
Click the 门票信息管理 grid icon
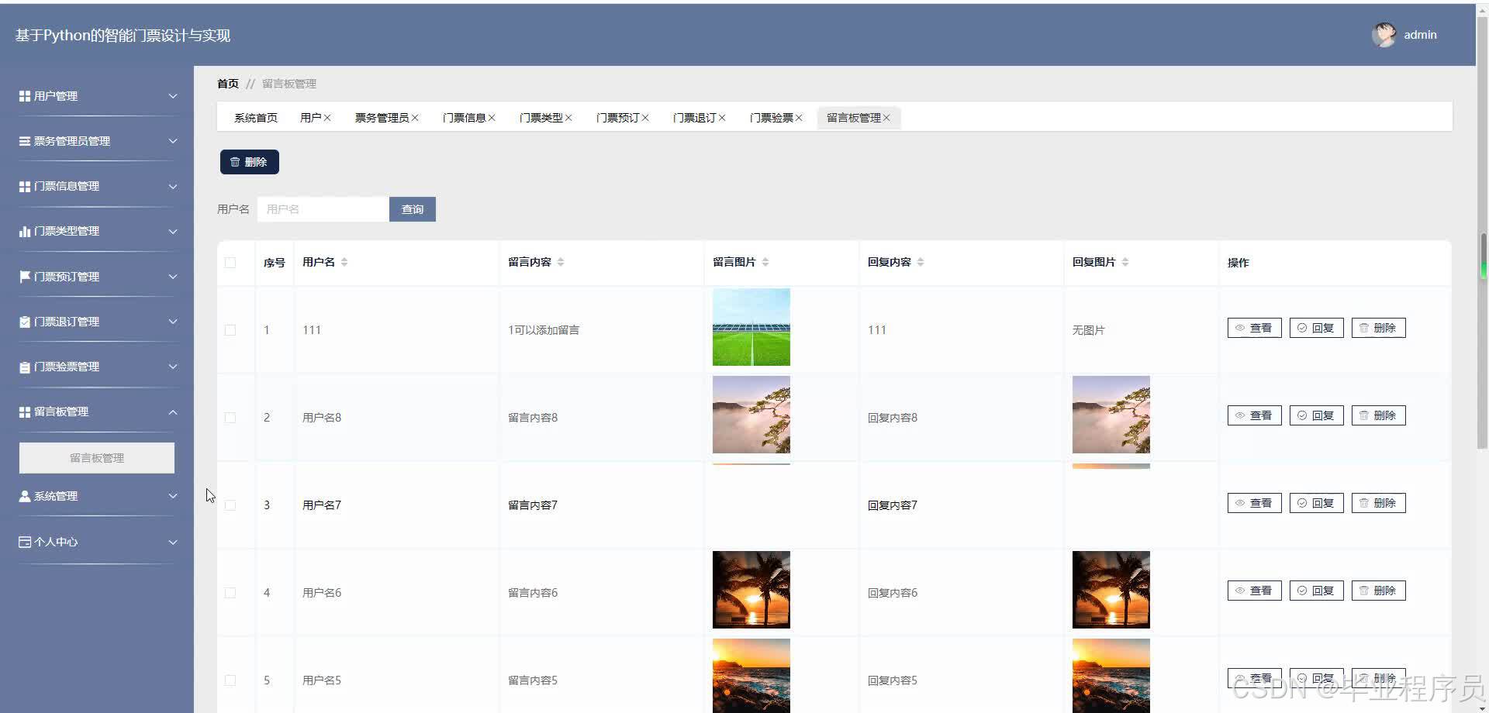[25, 186]
